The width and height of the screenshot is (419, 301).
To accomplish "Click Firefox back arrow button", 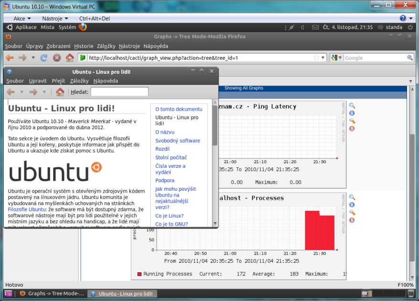I will pos(10,58).
